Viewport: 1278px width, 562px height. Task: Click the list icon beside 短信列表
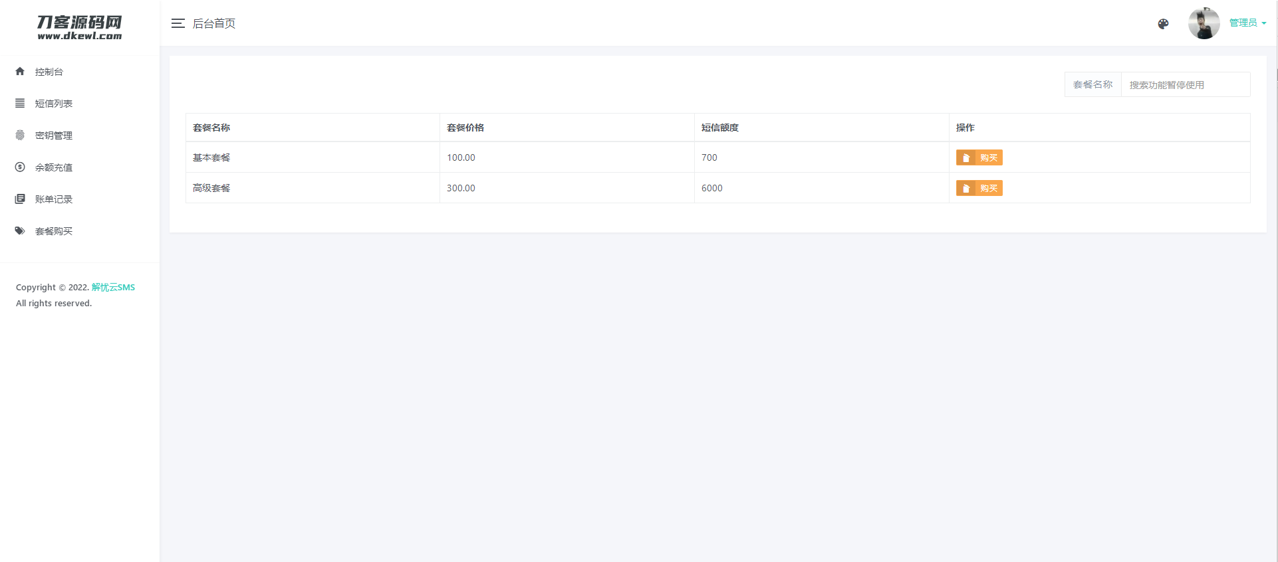20,103
